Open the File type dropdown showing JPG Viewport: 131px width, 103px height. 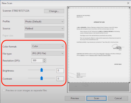(48, 53)
